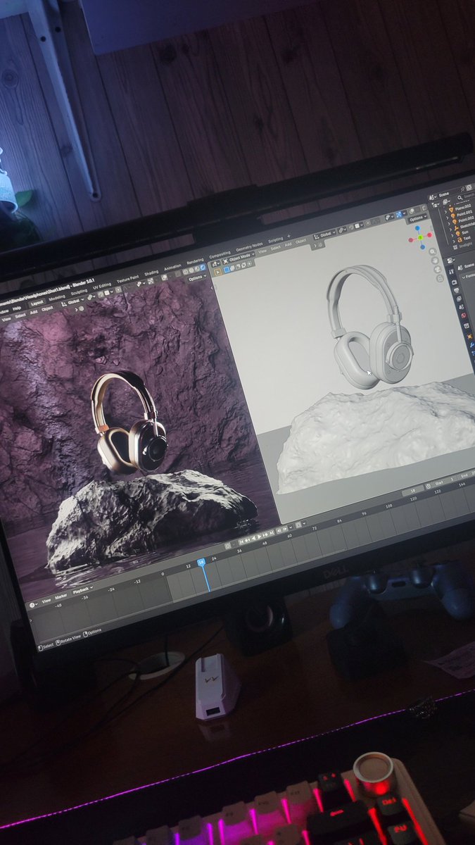Open the Animation workspace tab
This screenshot has height=845, width=475.
pos(172,267)
